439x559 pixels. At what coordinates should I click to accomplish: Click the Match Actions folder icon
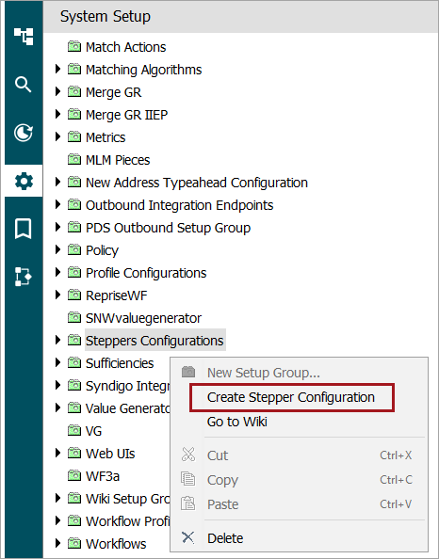[74, 46]
